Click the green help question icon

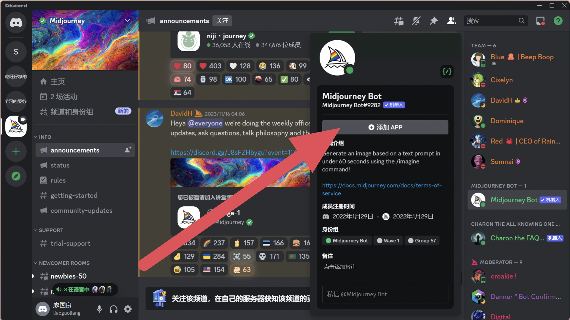[x=558, y=21]
